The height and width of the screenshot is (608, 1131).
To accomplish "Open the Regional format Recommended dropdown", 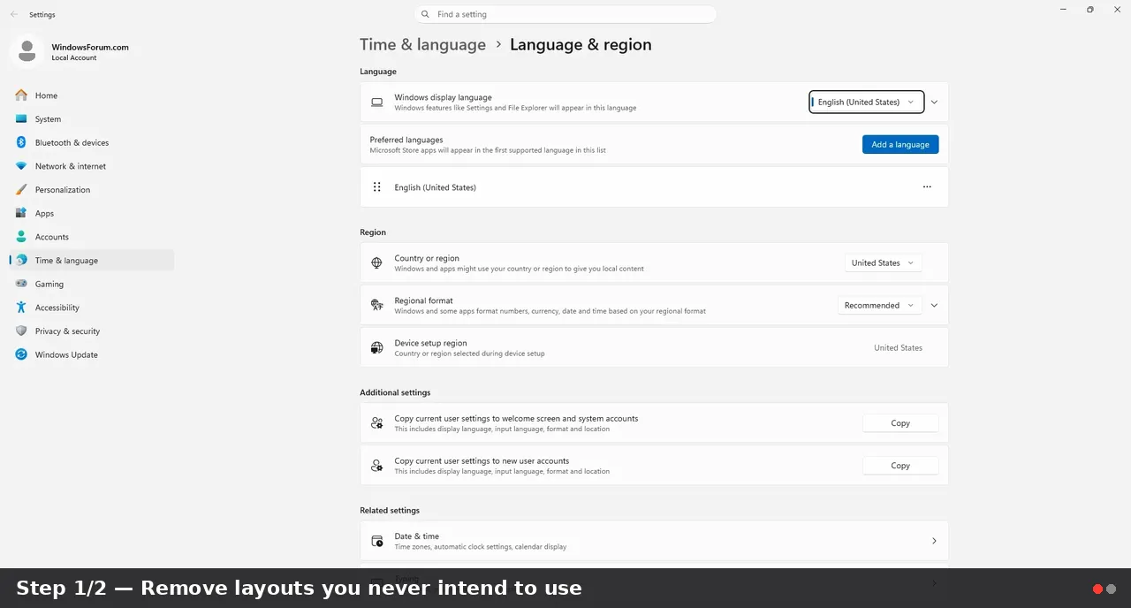I will [x=879, y=306].
